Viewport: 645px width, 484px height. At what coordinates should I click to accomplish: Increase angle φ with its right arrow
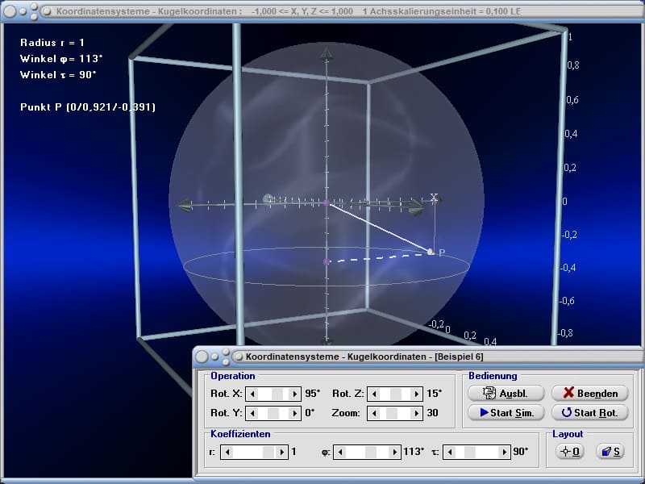tap(394, 452)
